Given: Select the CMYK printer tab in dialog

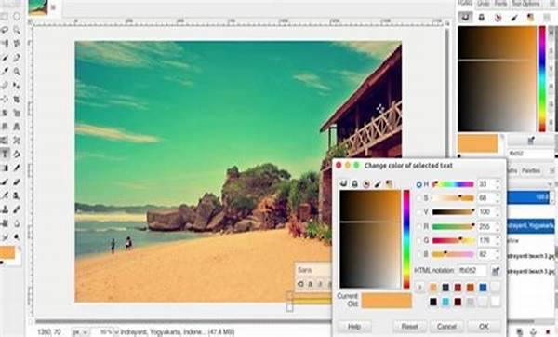Looking at the screenshot, I should (x=355, y=183).
